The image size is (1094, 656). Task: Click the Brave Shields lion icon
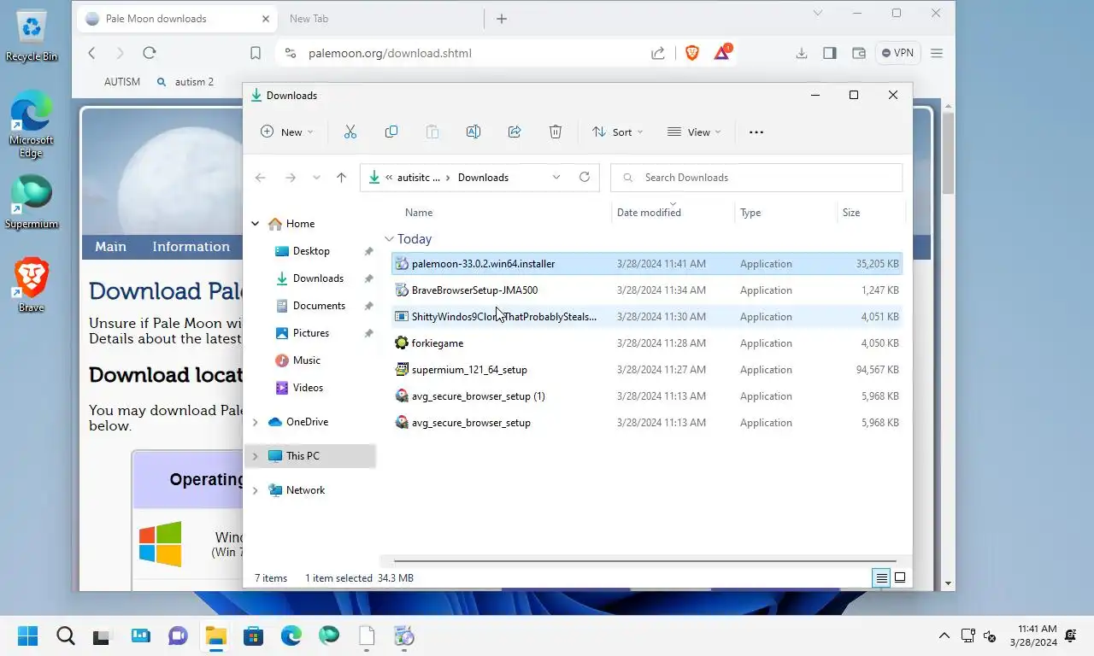(x=692, y=53)
